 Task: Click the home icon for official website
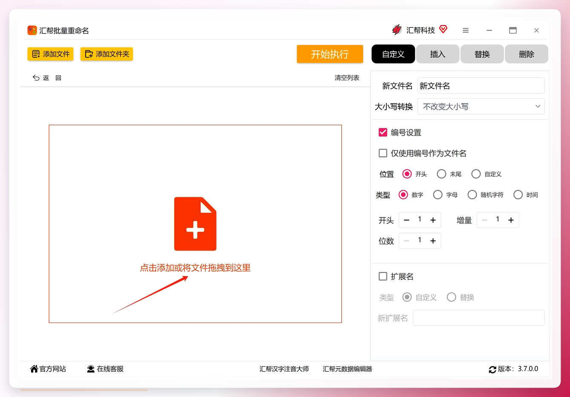[x=34, y=369]
